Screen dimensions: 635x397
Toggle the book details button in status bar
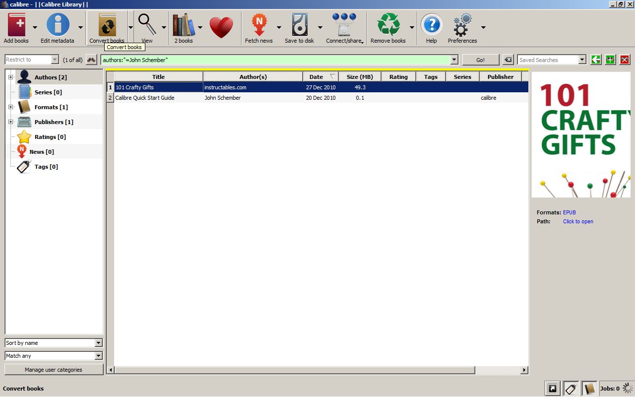coord(589,389)
